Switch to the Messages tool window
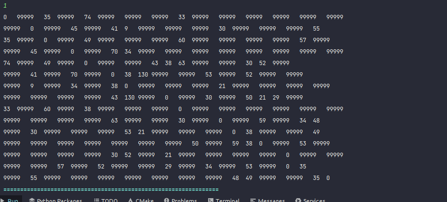 [x=267, y=200]
